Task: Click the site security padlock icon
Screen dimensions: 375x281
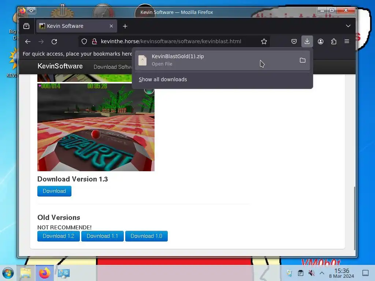Action: [94, 42]
